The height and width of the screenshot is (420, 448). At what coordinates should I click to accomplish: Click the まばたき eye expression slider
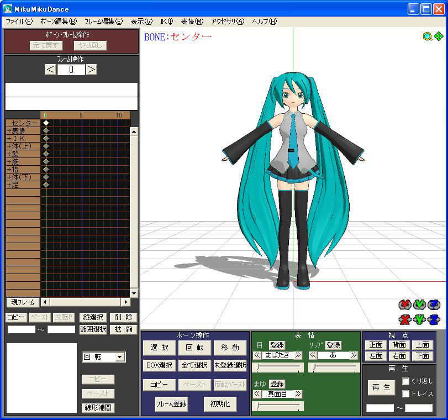[x=278, y=368]
